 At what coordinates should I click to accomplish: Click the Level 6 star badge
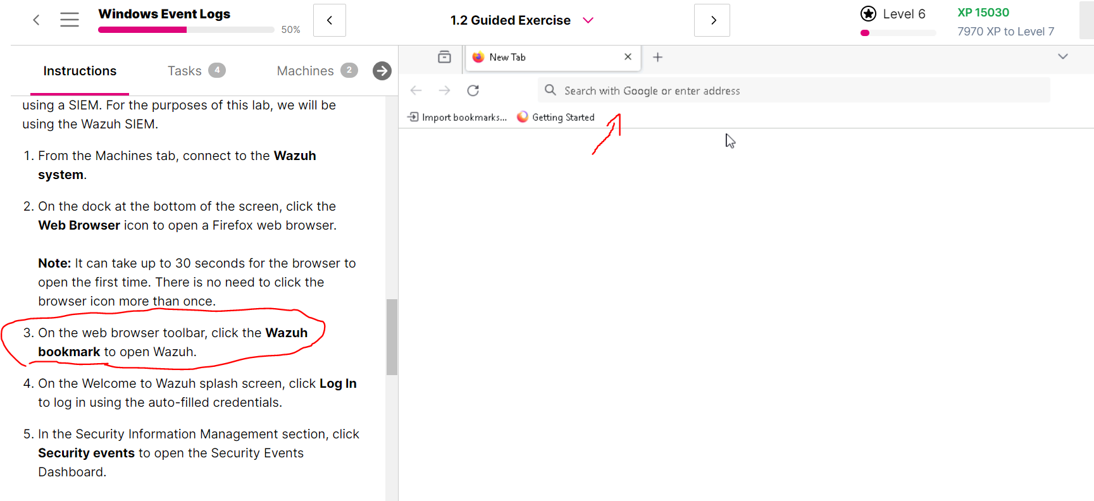tap(868, 14)
